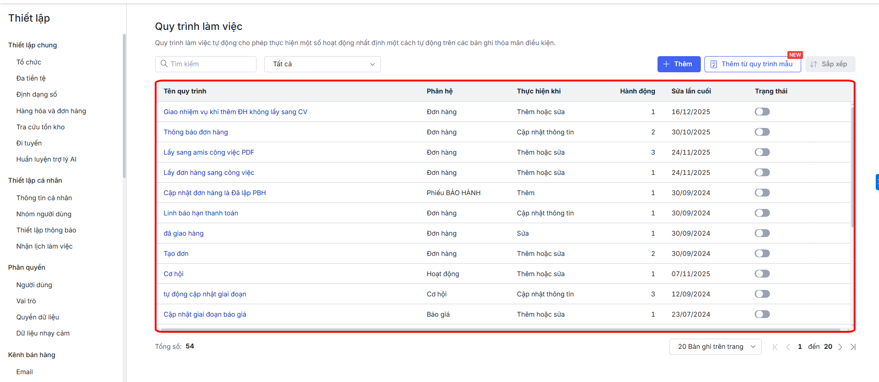Enable the Cơ hội workflow switch
Screen dimensions: 879x382
pos(762,274)
